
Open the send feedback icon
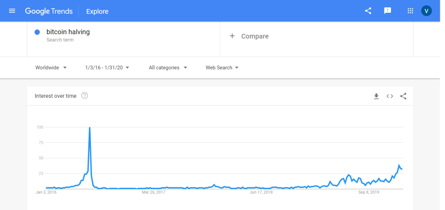[x=387, y=11]
